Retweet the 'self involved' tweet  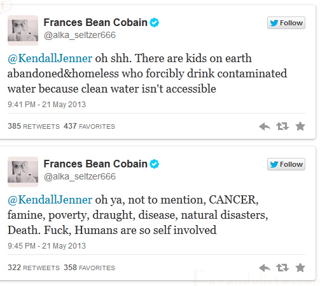[282, 268]
